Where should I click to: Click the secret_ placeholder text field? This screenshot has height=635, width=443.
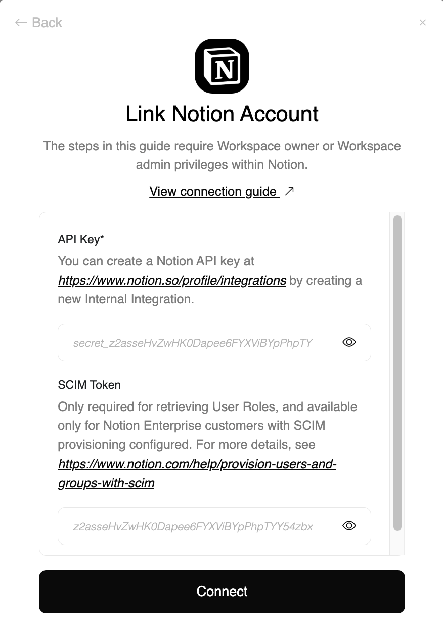[192, 342]
